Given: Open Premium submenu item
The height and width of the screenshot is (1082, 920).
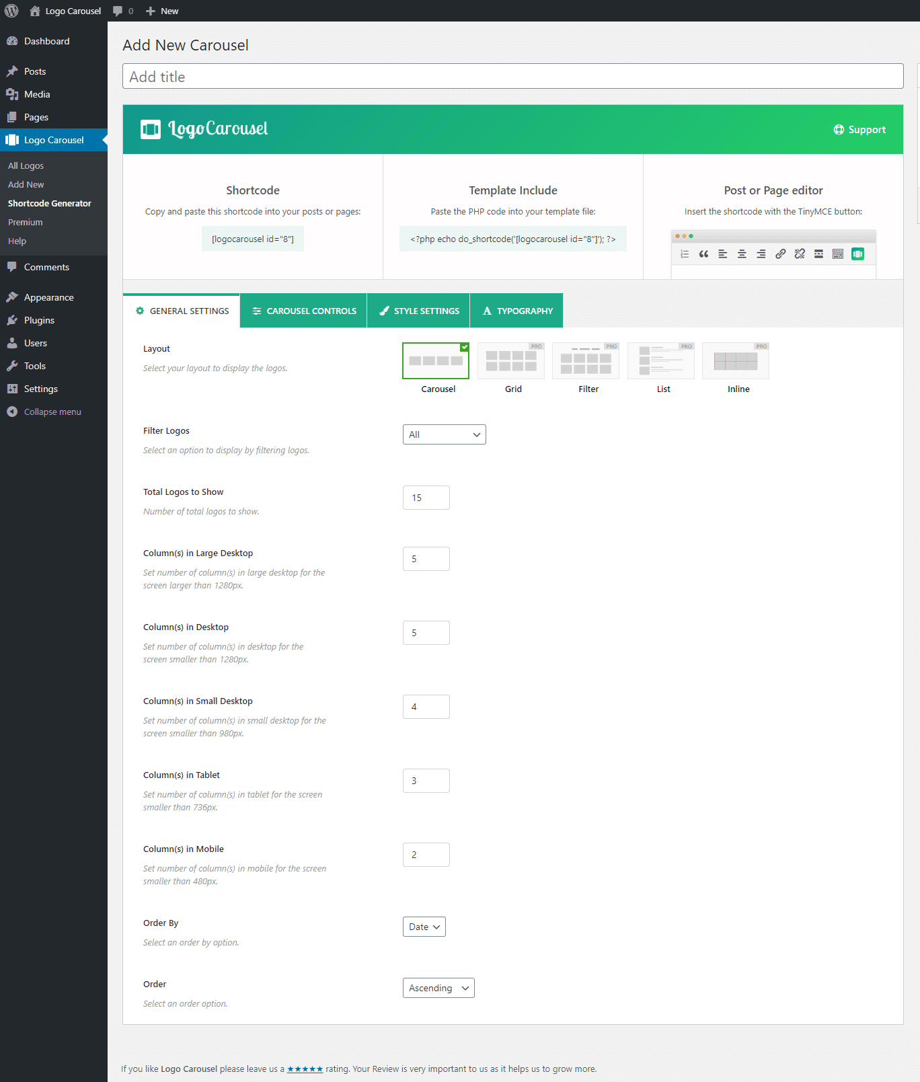Looking at the screenshot, I should 25,222.
